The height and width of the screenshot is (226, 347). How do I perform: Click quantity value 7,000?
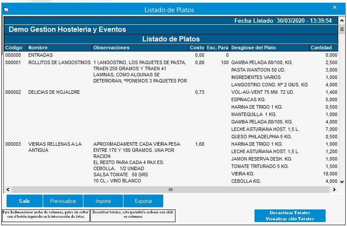coord(331,130)
